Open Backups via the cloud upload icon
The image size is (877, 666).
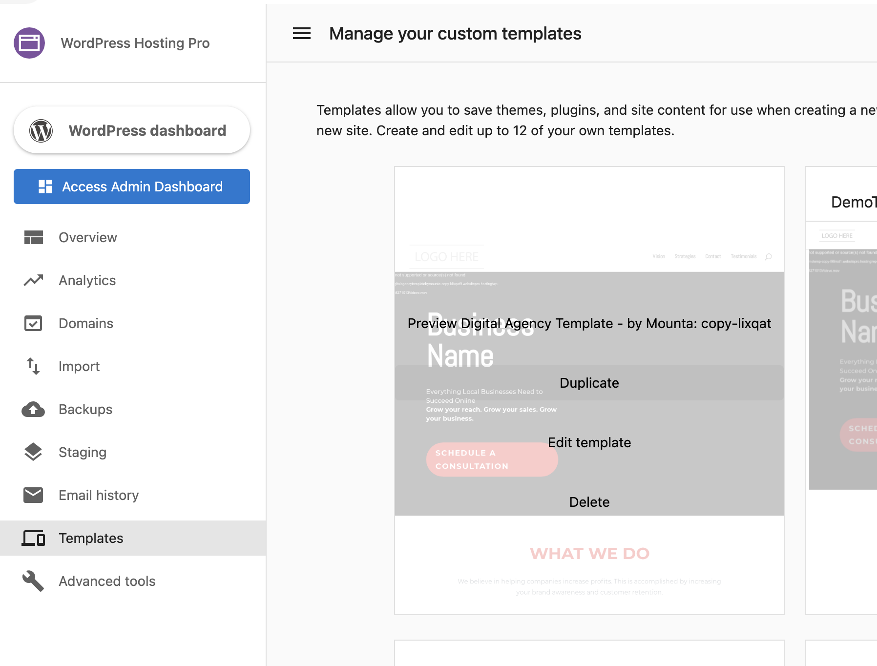[x=33, y=409]
